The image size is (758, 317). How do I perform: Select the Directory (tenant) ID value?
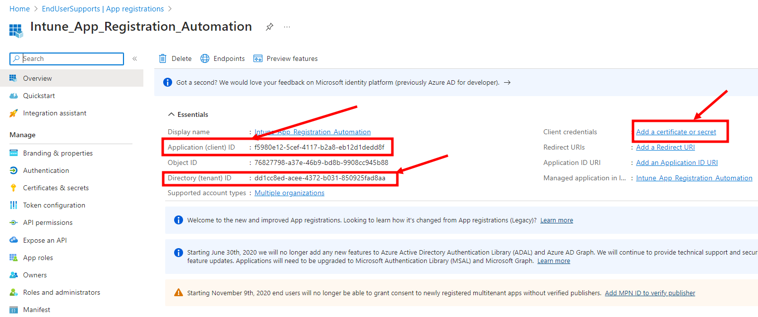320,178
